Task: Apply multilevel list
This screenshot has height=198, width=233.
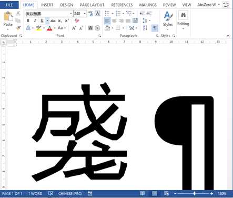Action: [x=129, y=14]
